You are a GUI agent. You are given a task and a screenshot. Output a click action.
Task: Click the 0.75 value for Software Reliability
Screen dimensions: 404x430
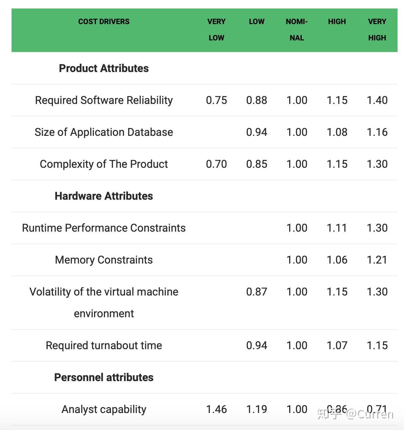click(x=216, y=100)
